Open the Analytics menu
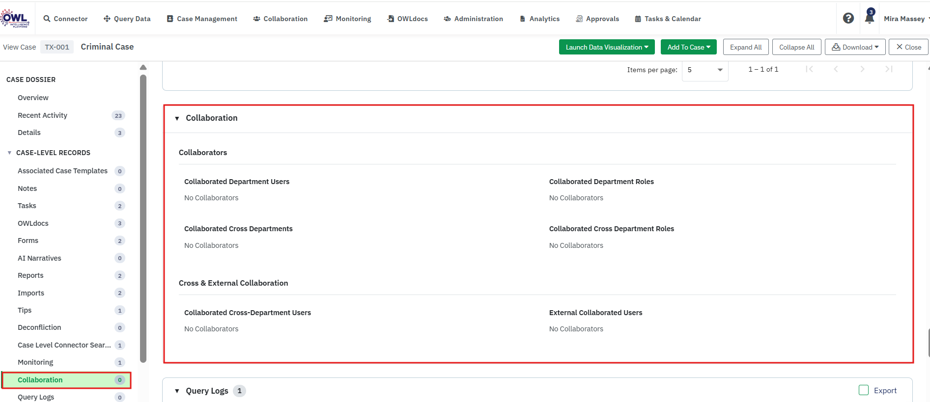 [539, 19]
